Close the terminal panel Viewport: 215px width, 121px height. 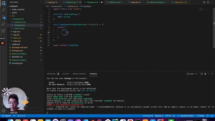pos(212,74)
